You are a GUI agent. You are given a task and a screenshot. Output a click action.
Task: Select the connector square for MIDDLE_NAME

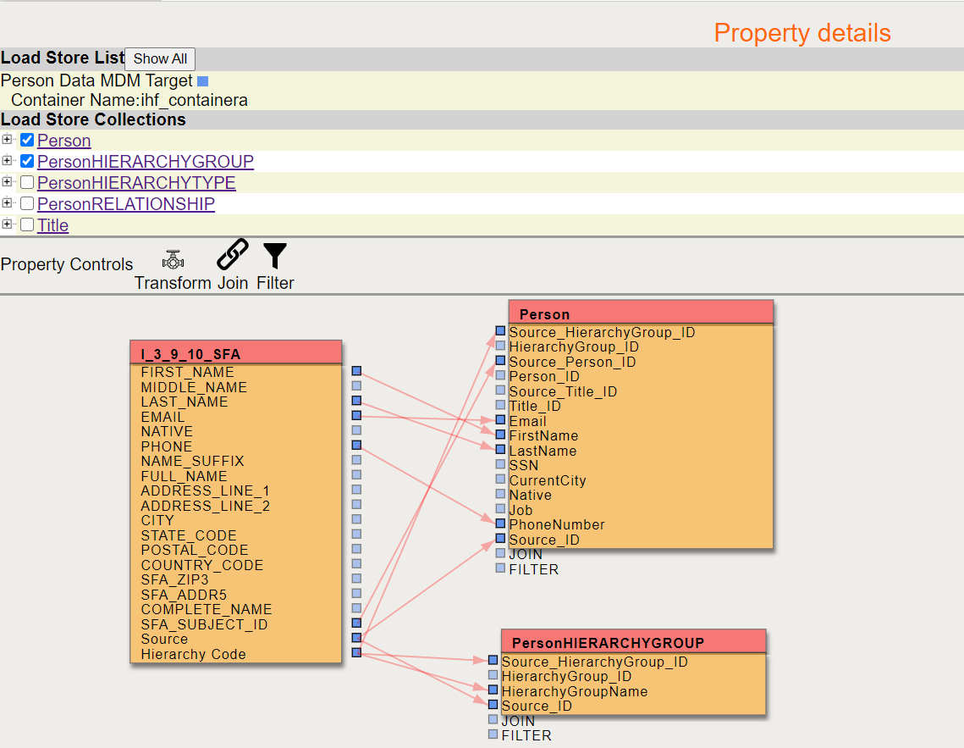[356, 385]
